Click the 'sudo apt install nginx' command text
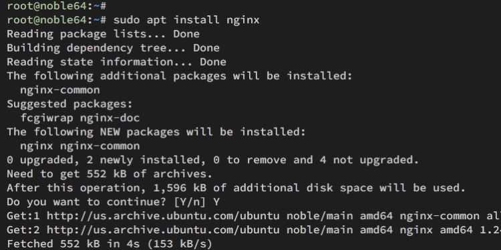 [186, 20]
